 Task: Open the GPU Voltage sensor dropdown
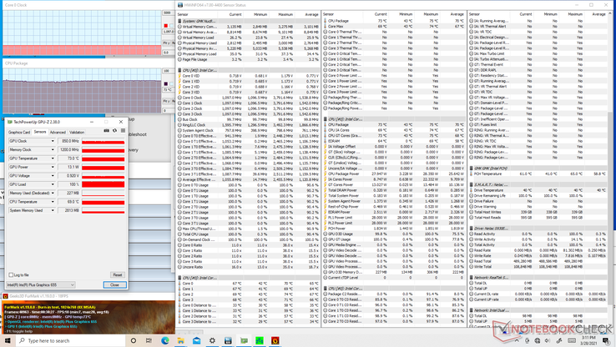pyautogui.click(x=53, y=175)
